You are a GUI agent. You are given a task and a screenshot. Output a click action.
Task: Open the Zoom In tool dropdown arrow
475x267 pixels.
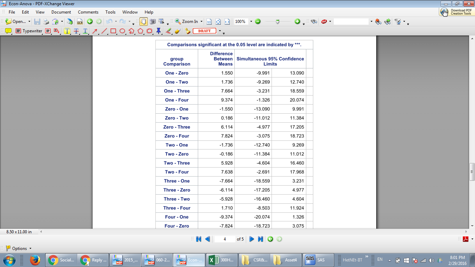201,21
